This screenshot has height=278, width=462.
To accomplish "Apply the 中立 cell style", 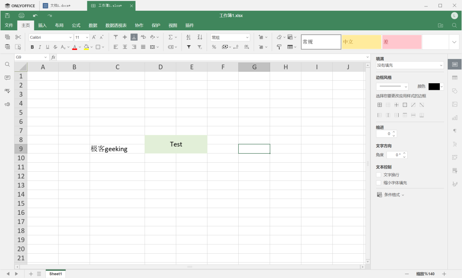I will click(x=361, y=42).
